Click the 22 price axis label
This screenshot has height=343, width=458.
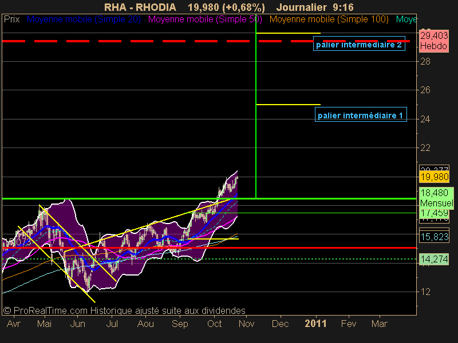[425, 148]
